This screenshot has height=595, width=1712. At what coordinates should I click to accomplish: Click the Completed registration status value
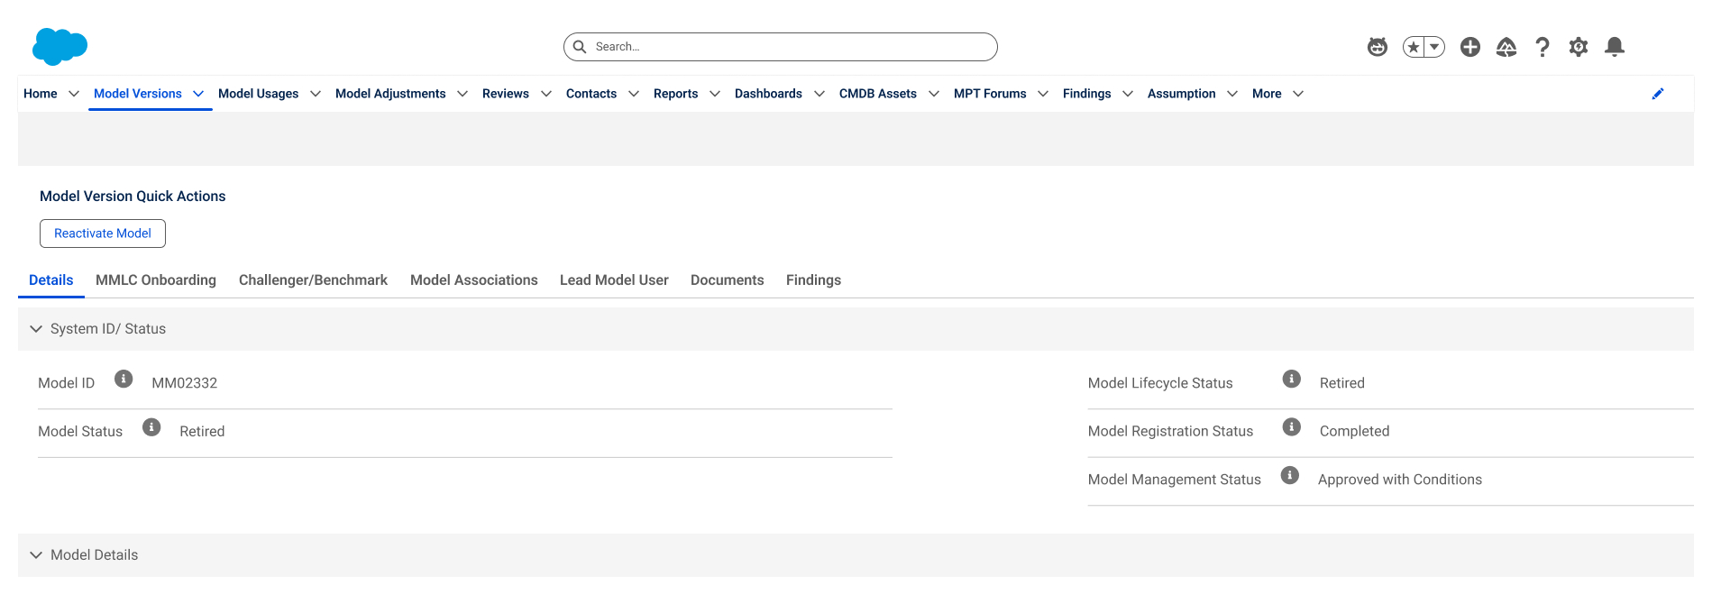click(x=1354, y=432)
